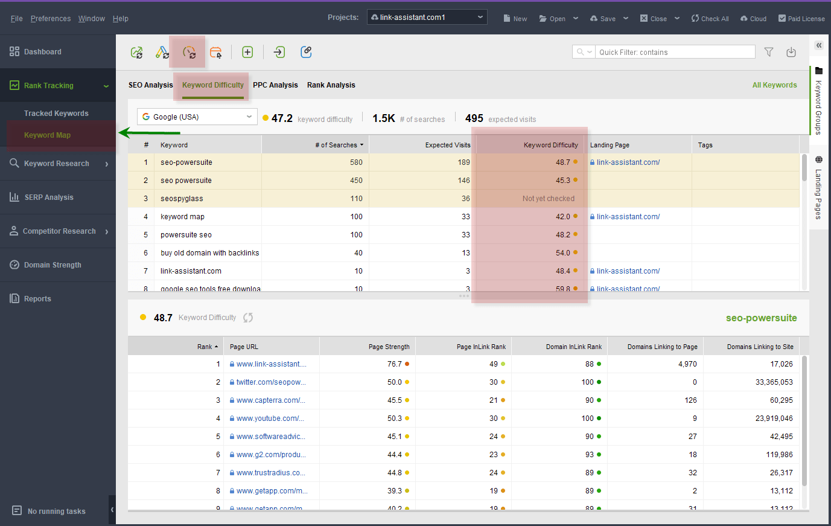Open dropdown arrow next to Save
Image resolution: width=831 pixels, height=526 pixels.
pos(626,18)
